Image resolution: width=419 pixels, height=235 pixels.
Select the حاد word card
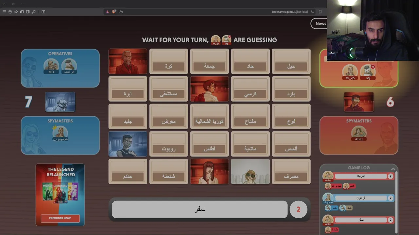[x=250, y=62]
